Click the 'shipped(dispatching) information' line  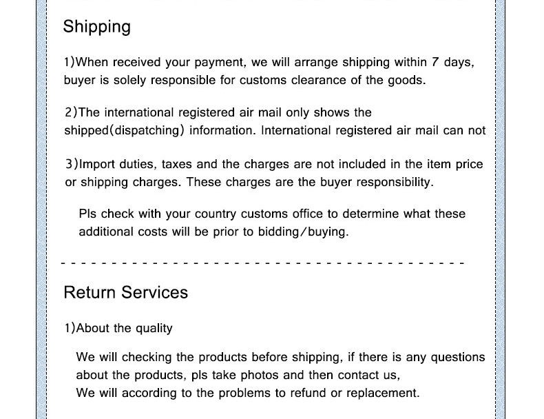click(x=160, y=130)
